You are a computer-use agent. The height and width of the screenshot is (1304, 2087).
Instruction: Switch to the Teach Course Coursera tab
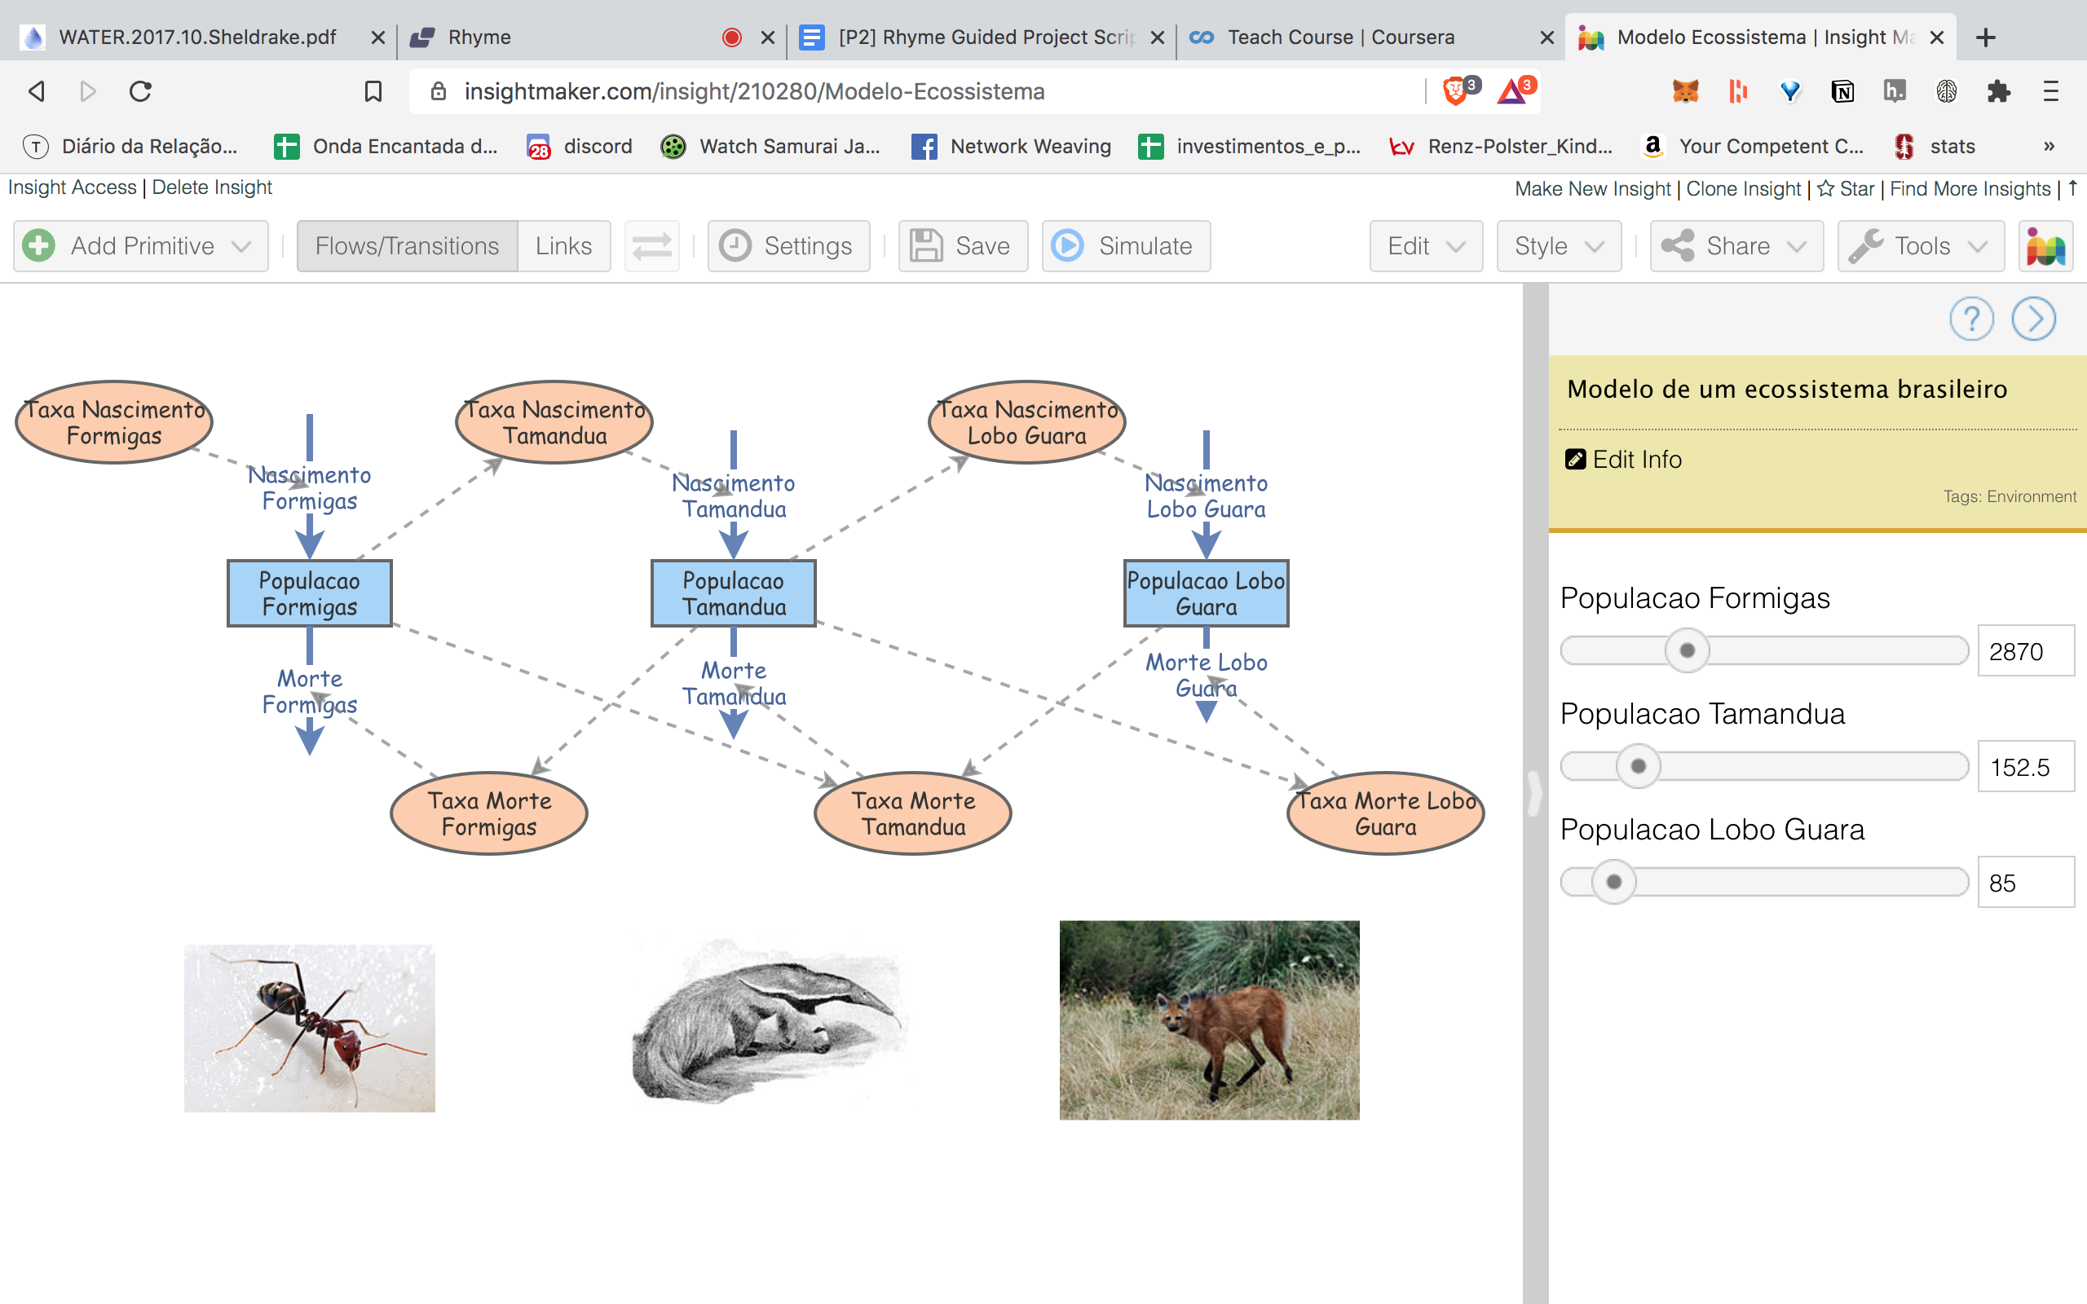1340,37
